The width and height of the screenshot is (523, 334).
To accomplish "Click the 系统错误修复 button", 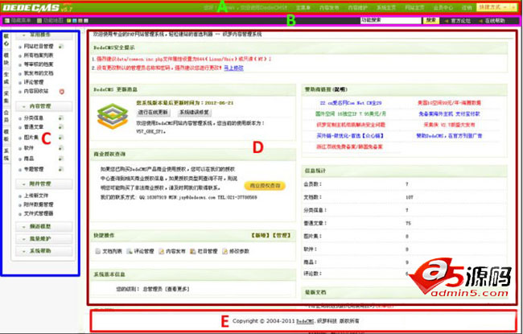I will point(194,113).
